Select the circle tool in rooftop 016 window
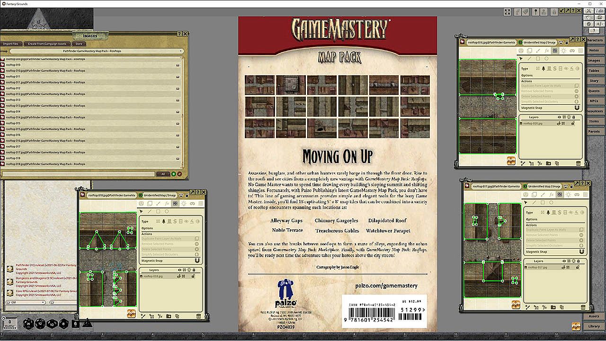The width and height of the screenshot is (606, 341). point(546,59)
